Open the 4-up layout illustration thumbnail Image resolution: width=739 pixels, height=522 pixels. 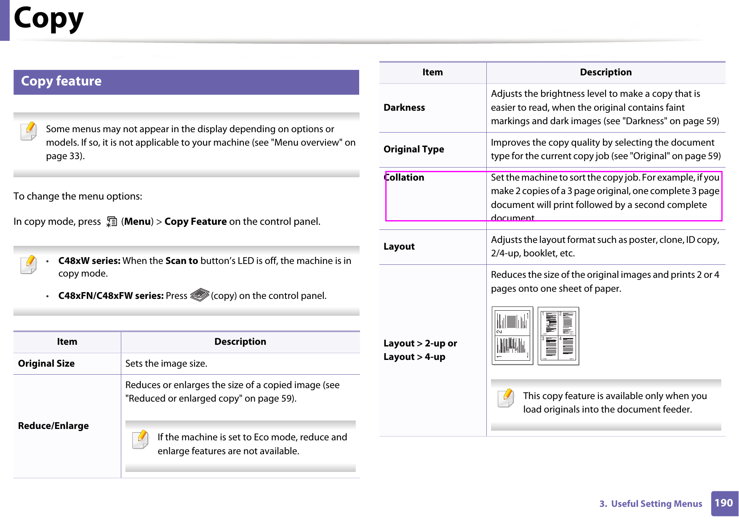558,336
